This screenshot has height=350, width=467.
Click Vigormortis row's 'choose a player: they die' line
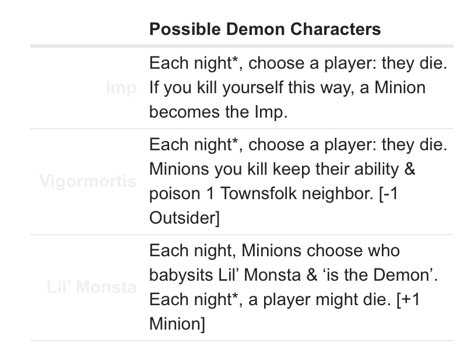[x=298, y=144]
